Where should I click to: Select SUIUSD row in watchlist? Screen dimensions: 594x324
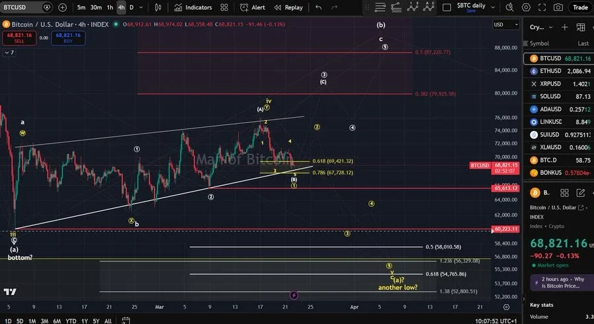point(559,134)
